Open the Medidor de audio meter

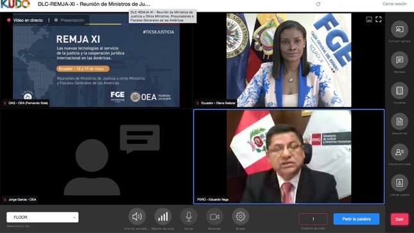click(163, 217)
